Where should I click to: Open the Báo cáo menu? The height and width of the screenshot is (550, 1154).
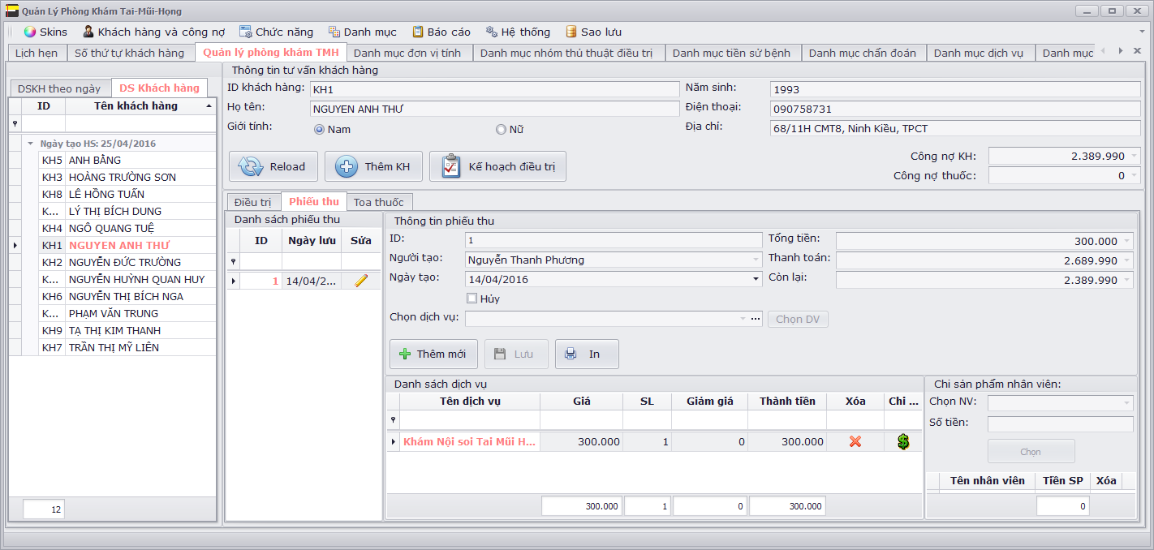pyautogui.click(x=441, y=32)
